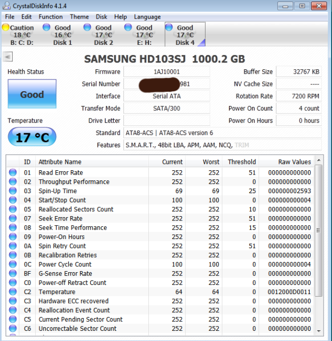Click the Attribute Name column header
This screenshot has height=341, width=332.
pos(92,162)
